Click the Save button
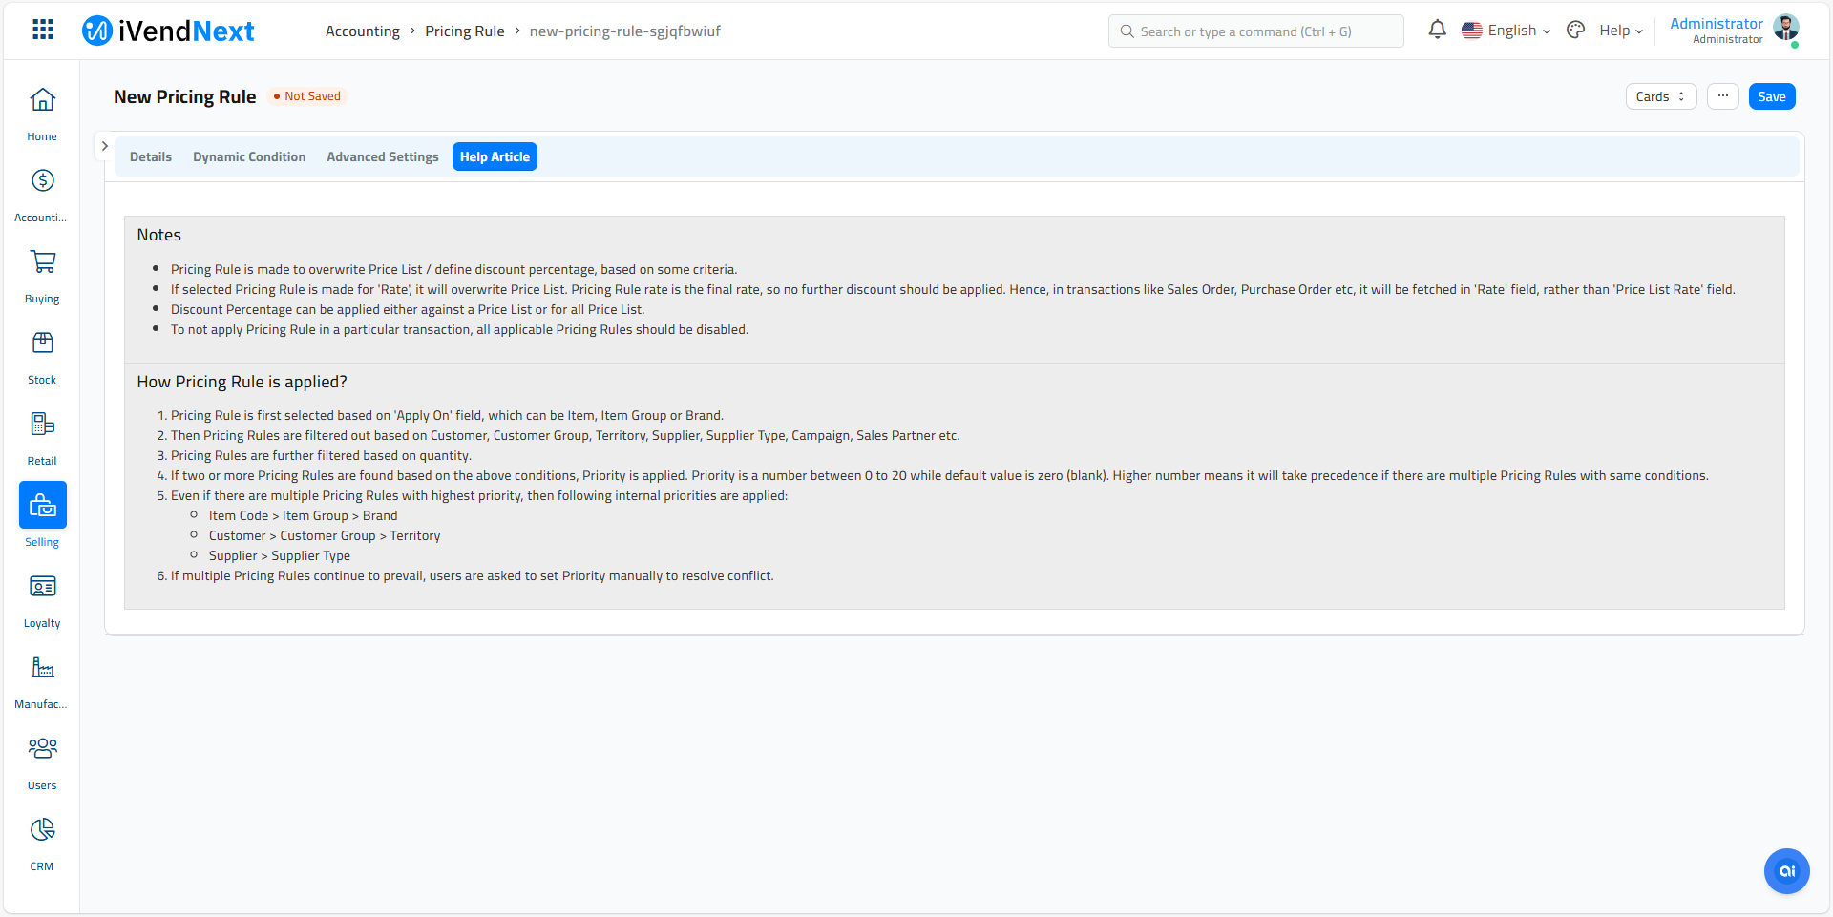The height and width of the screenshot is (917, 1833). [1771, 96]
